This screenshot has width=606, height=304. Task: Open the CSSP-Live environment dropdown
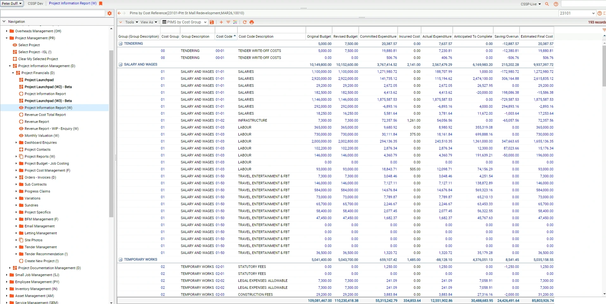(x=531, y=4)
